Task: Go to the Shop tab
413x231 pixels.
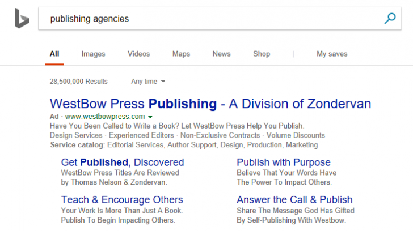Action: 262,54
